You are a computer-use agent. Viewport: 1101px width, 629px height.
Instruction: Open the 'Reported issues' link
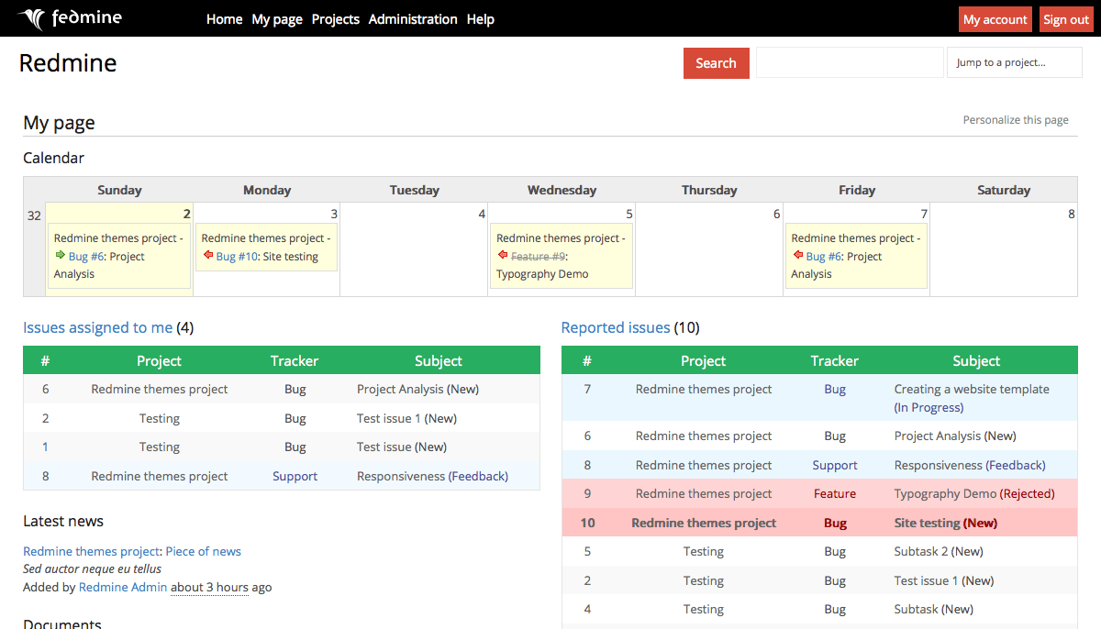click(616, 327)
